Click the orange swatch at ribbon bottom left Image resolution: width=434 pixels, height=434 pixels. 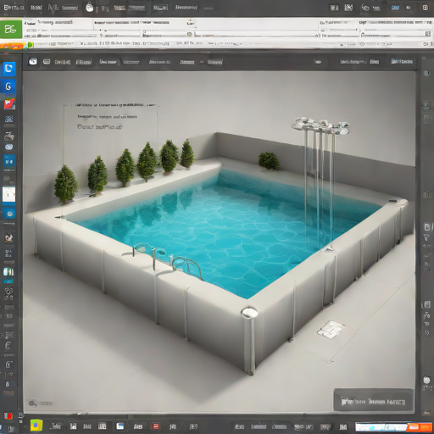click(13, 45)
